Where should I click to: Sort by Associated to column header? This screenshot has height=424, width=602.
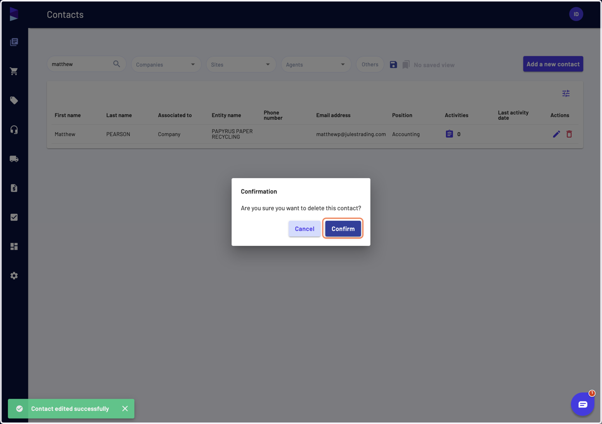(175, 115)
